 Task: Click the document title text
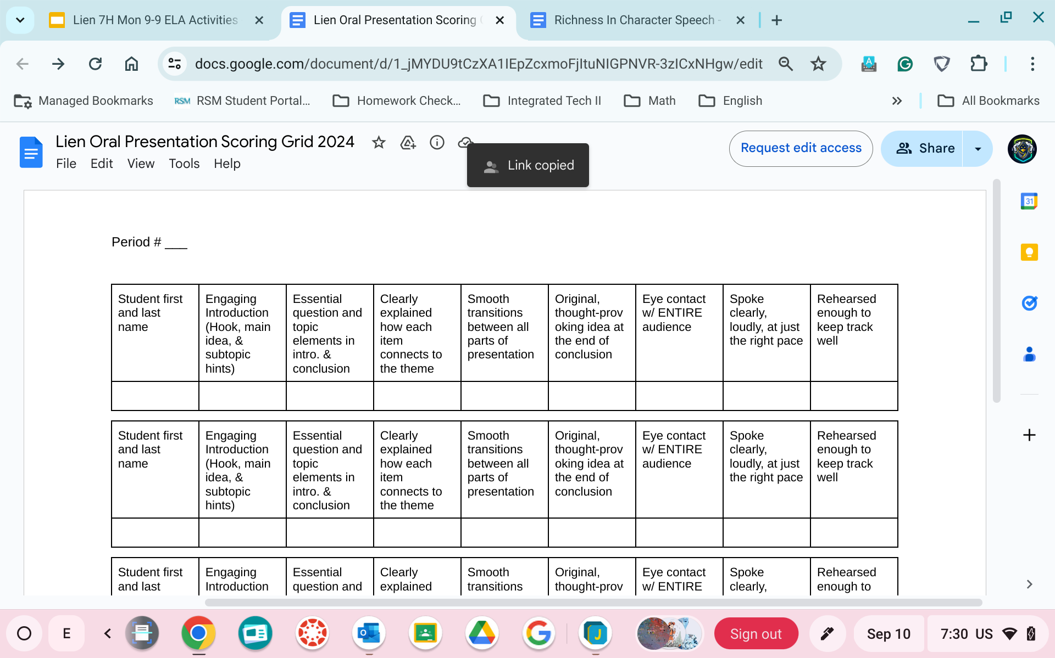tap(205, 142)
